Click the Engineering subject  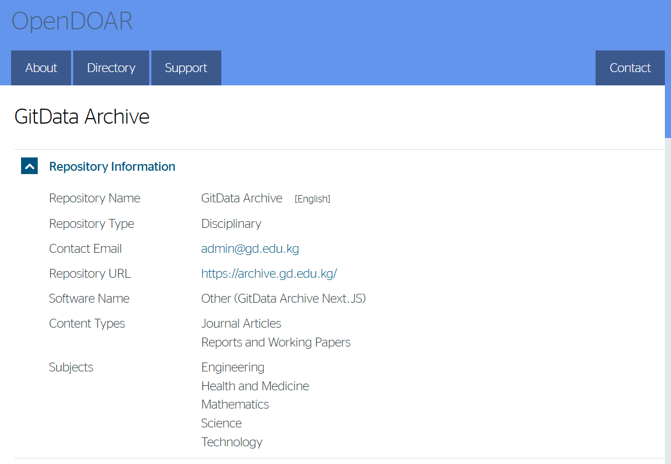click(x=233, y=367)
